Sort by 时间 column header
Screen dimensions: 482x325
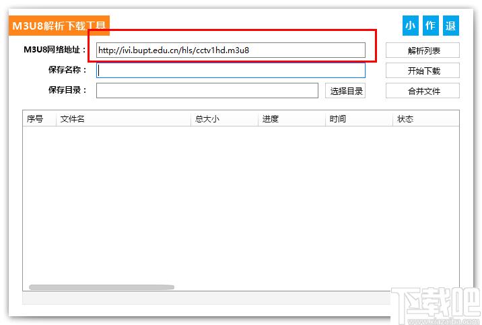(359, 119)
